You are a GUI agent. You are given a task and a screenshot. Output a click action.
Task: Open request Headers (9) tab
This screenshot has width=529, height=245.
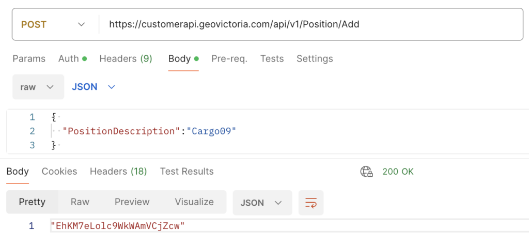tap(126, 58)
